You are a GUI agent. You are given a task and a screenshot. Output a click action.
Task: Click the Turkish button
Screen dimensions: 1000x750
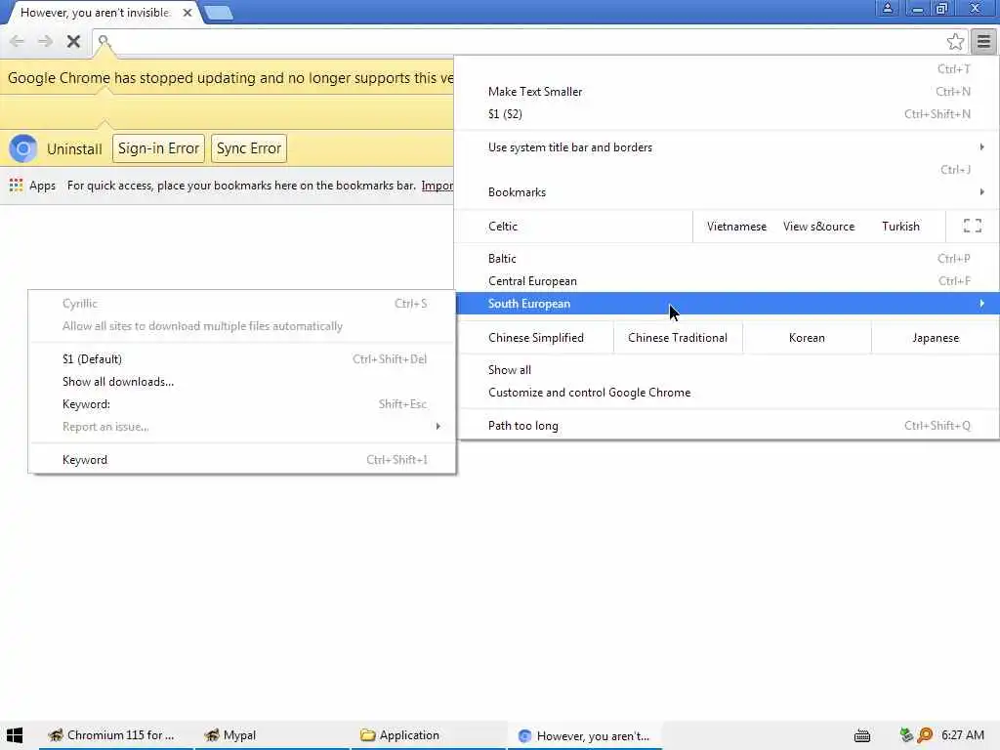tap(900, 227)
